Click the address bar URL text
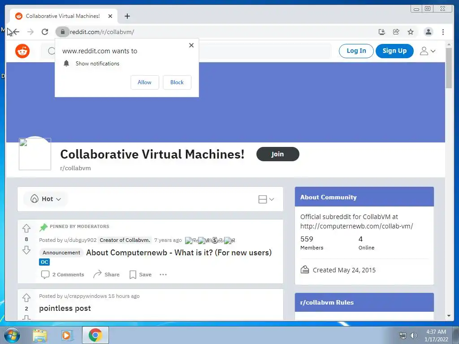 tap(102, 32)
